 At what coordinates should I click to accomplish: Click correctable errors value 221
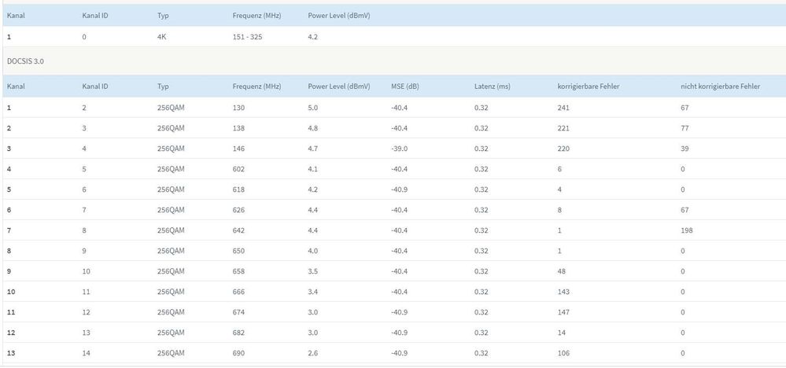click(563, 128)
